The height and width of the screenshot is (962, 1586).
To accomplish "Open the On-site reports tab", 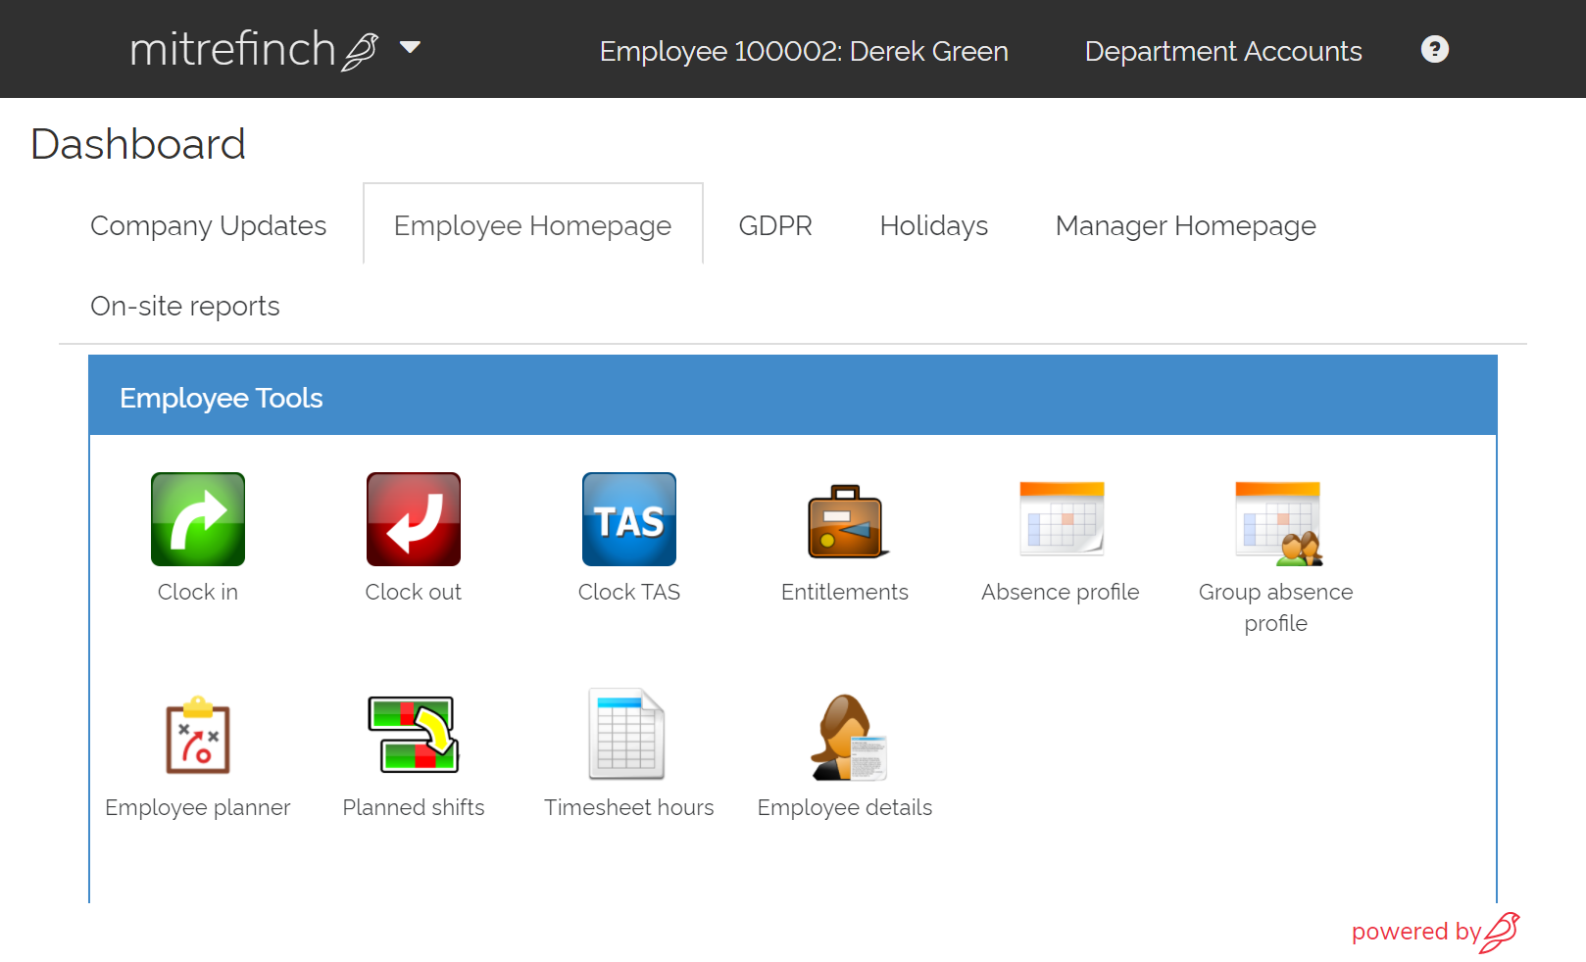I will 185,306.
